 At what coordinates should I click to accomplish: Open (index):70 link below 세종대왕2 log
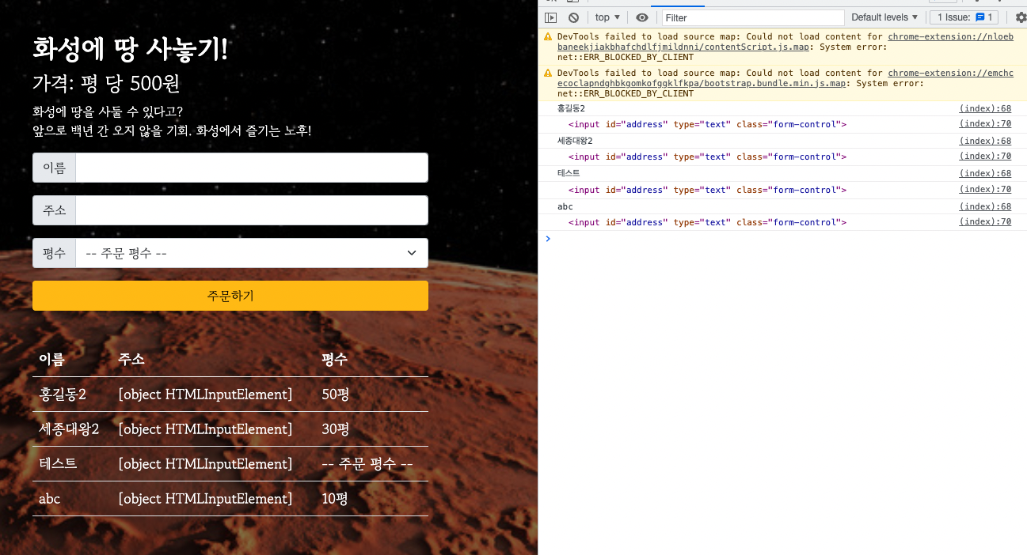click(x=985, y=156)
